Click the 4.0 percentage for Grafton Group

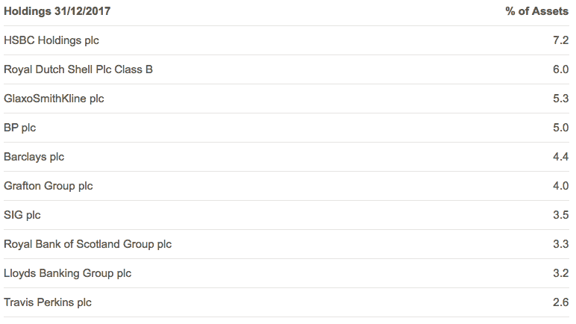(561, 186)
